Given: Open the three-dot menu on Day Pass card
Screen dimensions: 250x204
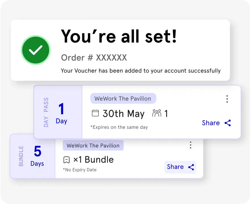Looking at the screenshot, I should pos(227,99).
